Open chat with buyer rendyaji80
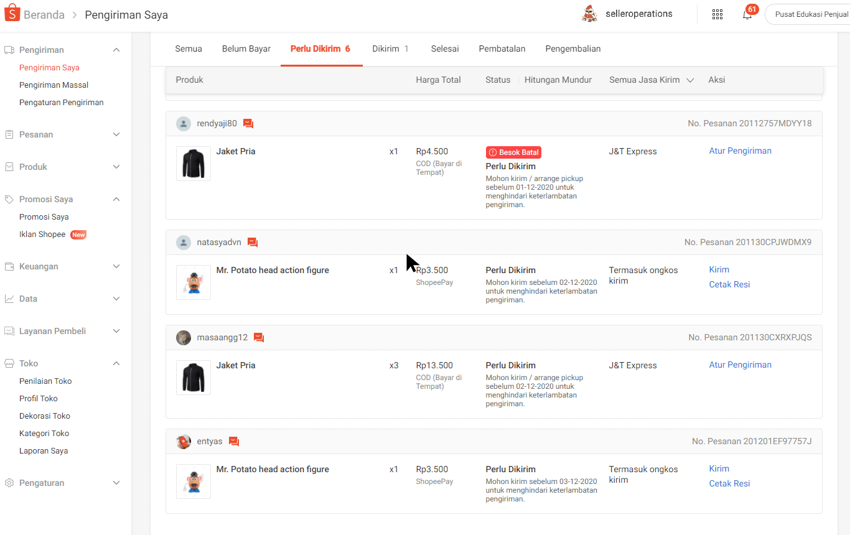The width and height of the screenshot is (850, 535). tap(248, 124)
